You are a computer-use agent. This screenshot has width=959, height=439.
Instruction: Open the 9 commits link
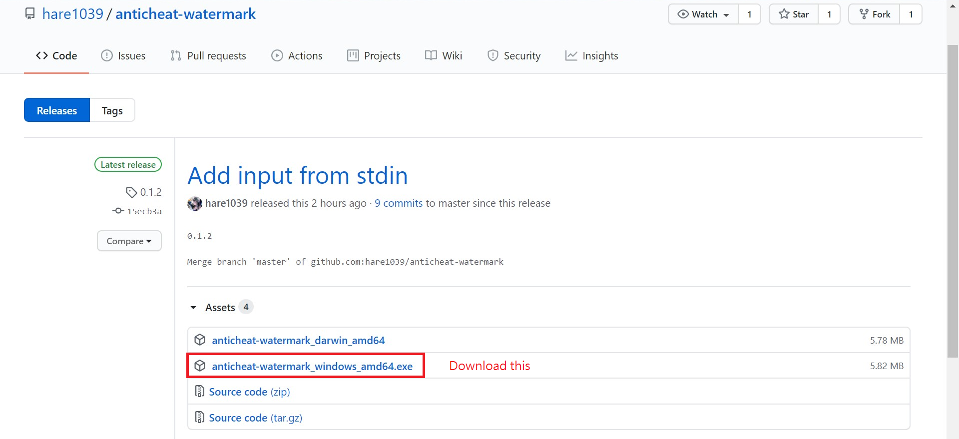coord(399,203)
